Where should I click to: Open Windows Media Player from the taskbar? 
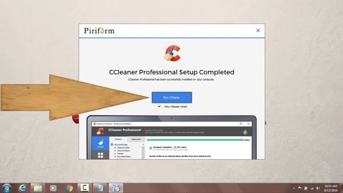[x=53, y=188]
